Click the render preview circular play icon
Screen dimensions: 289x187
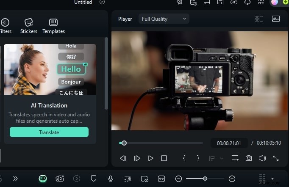click(77, 179)
